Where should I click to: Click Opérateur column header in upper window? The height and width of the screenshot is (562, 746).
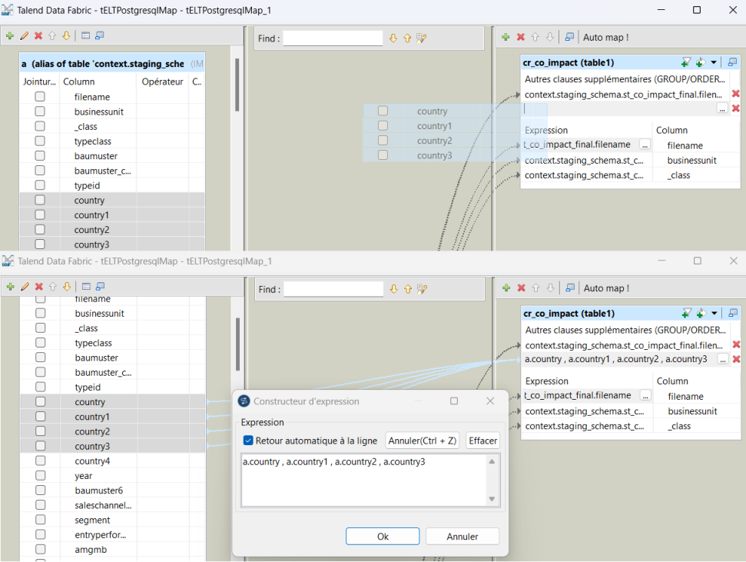point(162,81)
